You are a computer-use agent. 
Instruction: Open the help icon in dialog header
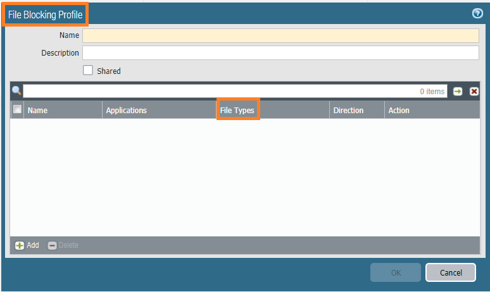477,13
